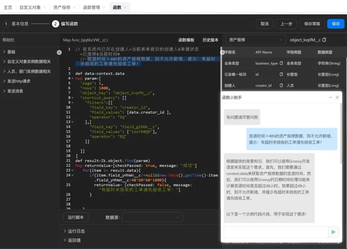The width and height of the screenshot is (347, 249).
Task: Close the 函数管理 tab with its X
Action: tap(104, 7)
